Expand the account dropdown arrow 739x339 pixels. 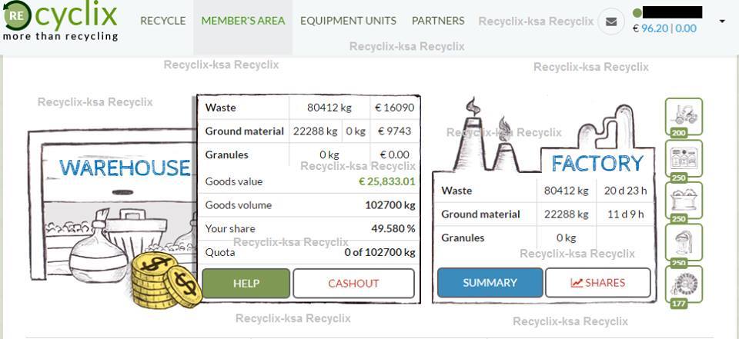coord(722,22)
